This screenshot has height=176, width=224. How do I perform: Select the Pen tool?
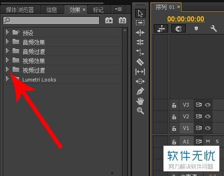click(x=140, y=91)
